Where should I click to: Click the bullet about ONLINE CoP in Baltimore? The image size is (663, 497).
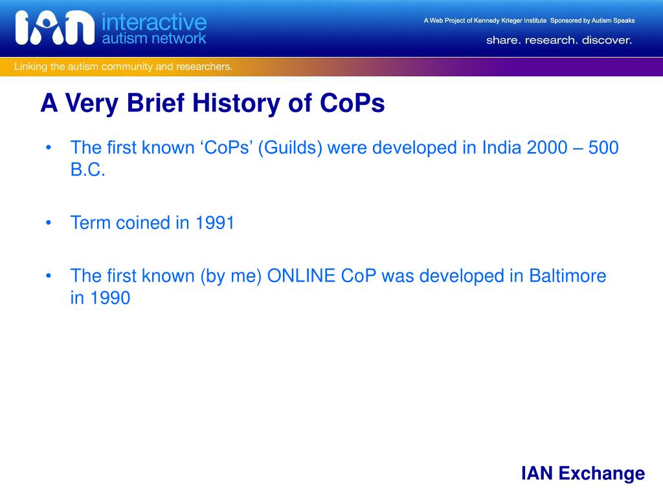point(338,287)
